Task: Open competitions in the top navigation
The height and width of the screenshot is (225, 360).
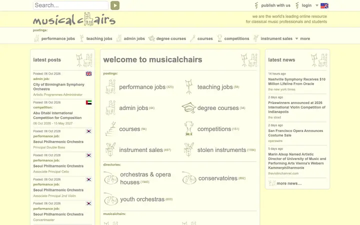Action: point(236,38)
